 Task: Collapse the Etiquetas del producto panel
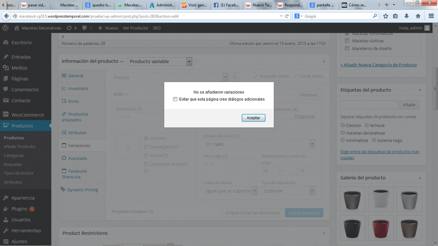[x=420, y=90]
